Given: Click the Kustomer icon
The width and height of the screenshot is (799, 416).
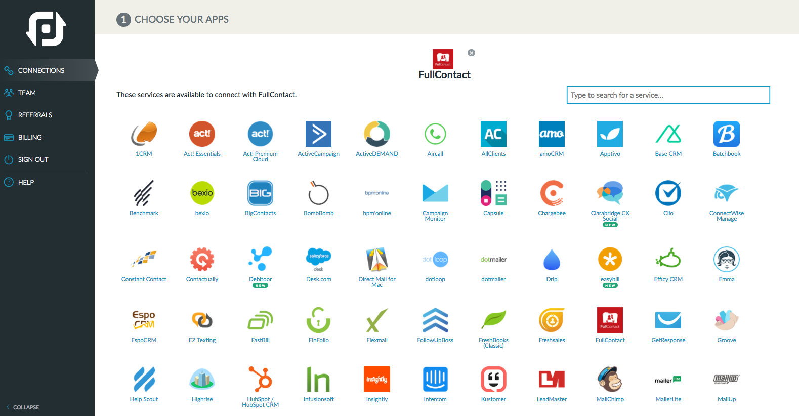Looking at the screenshot, I should point(493,379).
